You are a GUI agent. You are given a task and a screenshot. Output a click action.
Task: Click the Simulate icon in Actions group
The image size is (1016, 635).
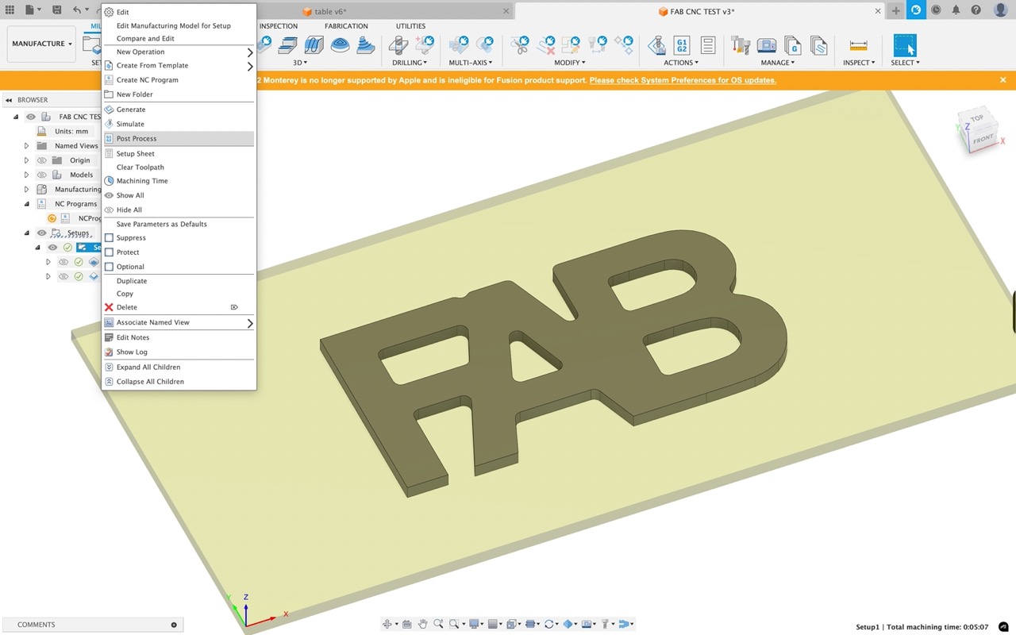[656, 44]
